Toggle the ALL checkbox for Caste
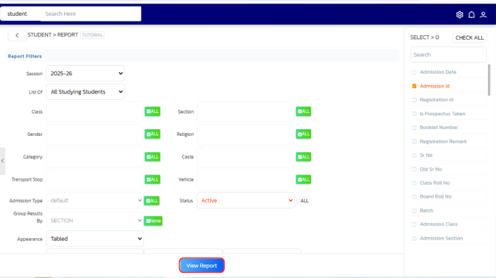The width and height of the screenshot is (496, 278). pos(304,157)
